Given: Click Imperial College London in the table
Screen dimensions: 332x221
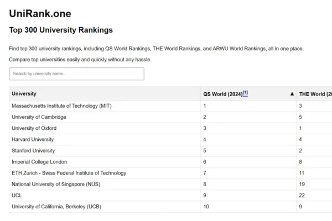Looking at the screenshot, I should point(39,162).
